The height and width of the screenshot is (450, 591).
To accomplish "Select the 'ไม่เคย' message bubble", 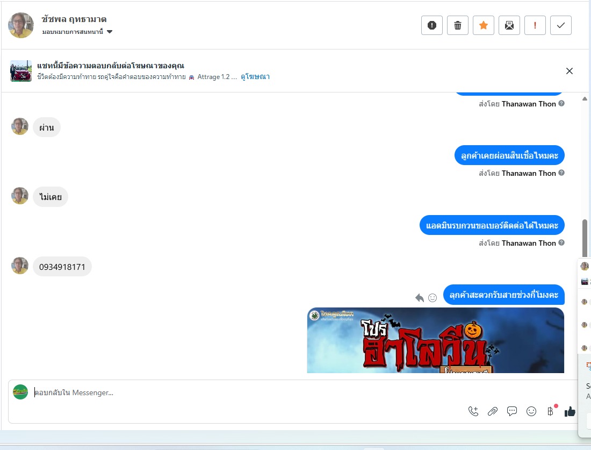I will coord(51,197).
